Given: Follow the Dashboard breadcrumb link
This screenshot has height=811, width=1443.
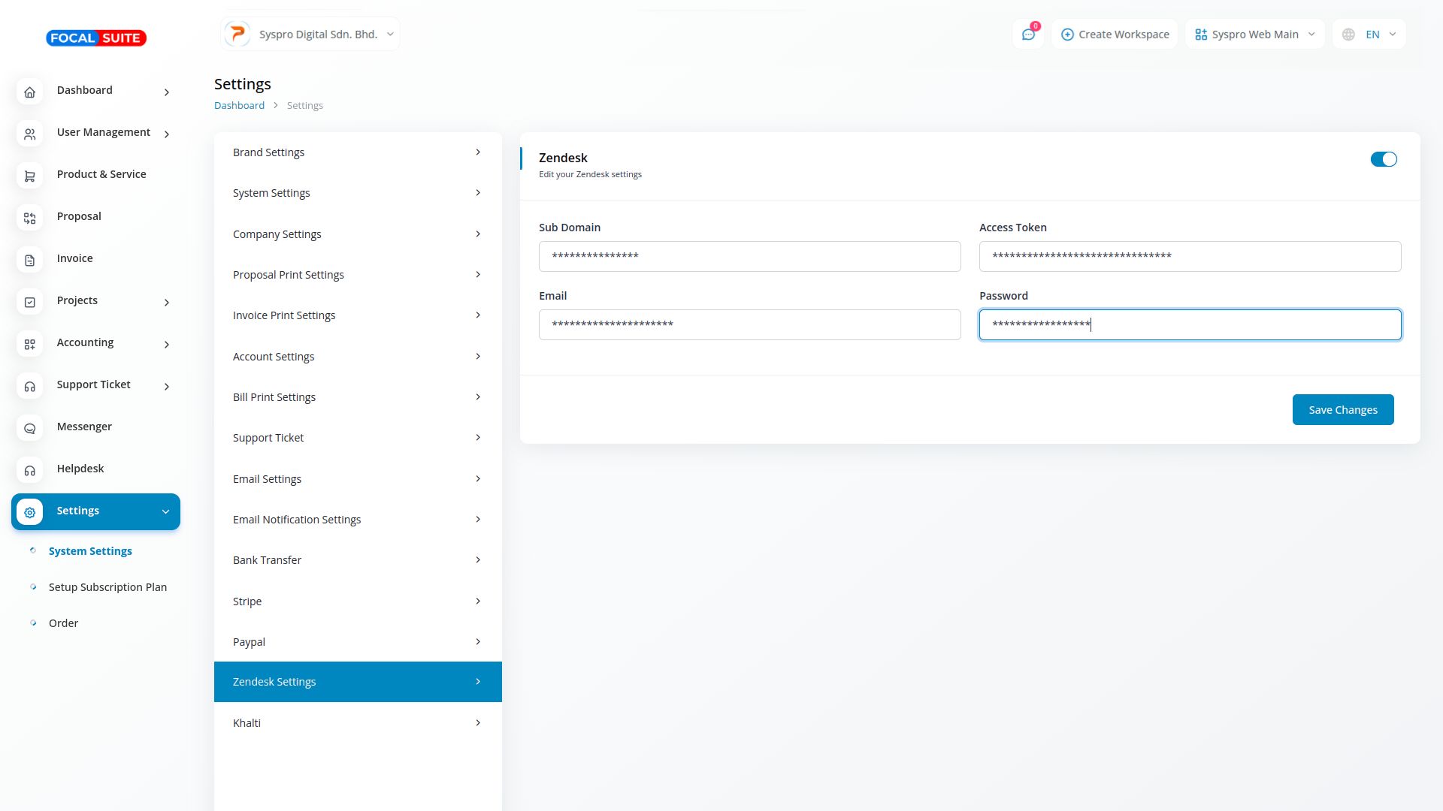Looking at the screenshot, I should [239, 106].
